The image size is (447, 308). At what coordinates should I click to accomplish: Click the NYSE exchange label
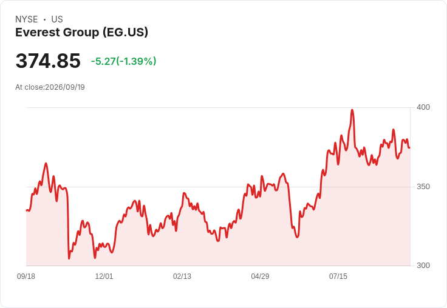click(27, 19)
